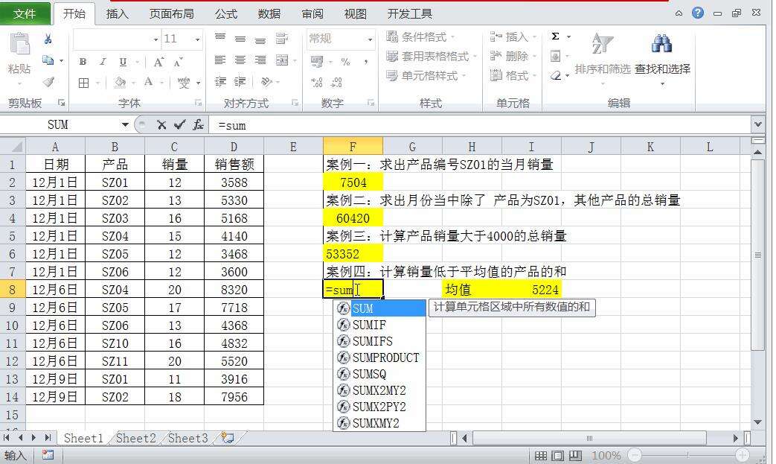The image size is (776, 464).
Task: Click insert new worksheet tab icon
Action: [227, 438]
